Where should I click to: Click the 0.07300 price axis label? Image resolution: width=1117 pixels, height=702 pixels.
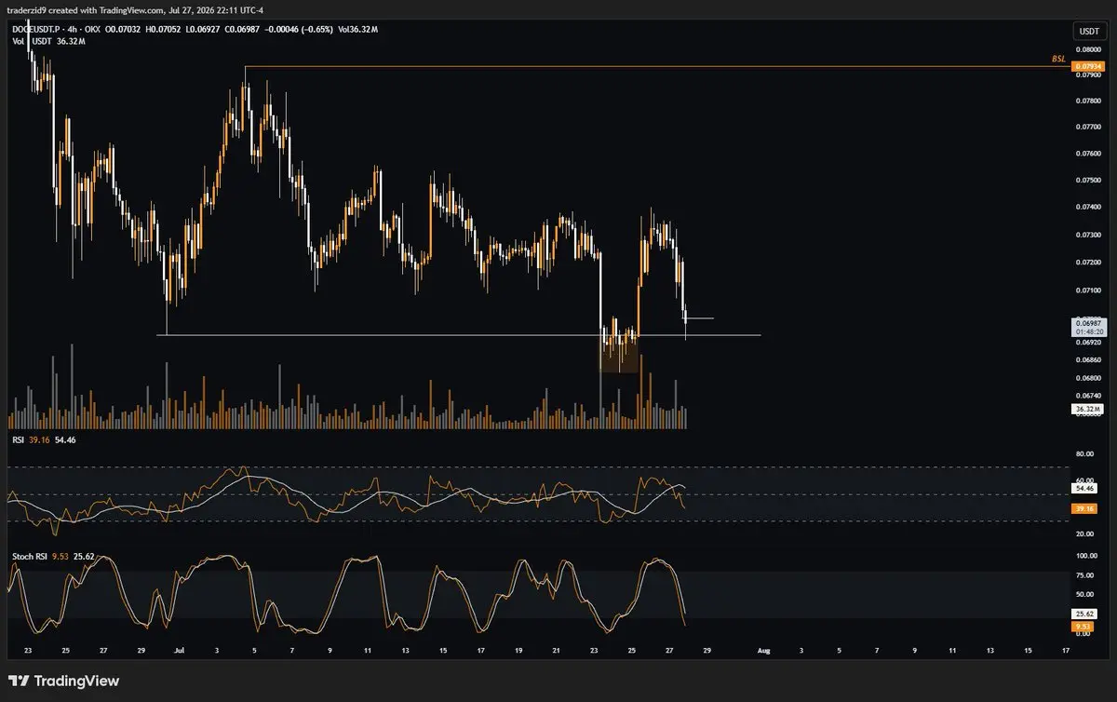point(1086,235)
